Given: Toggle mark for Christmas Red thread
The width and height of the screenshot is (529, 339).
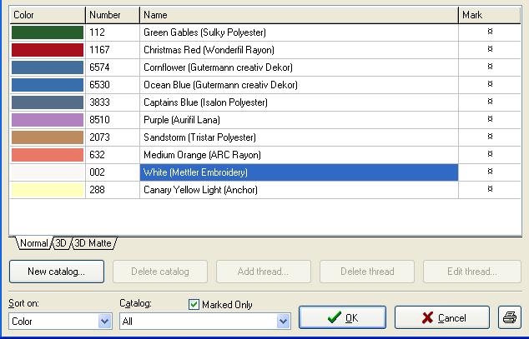Looking at the screenshot, I should (x=491, y=49).
